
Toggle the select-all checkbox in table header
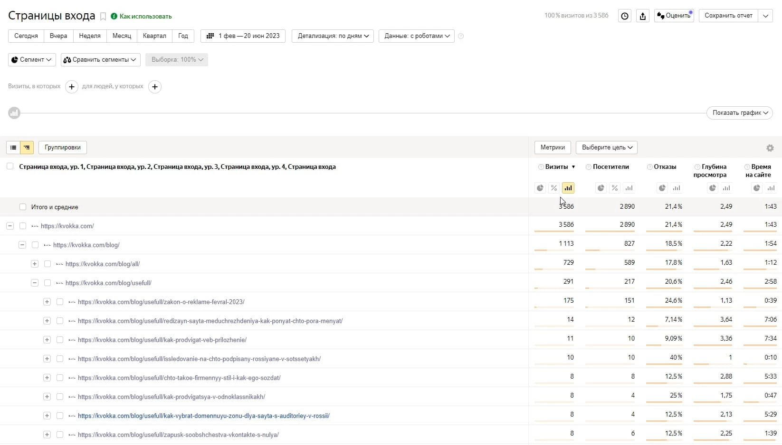[x=10, y=167]
